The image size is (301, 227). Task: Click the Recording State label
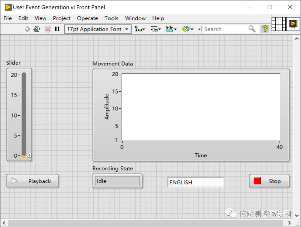click(x=113, y=168)
